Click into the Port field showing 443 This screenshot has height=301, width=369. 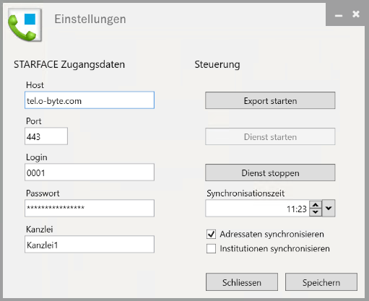[x=46, y=136]
